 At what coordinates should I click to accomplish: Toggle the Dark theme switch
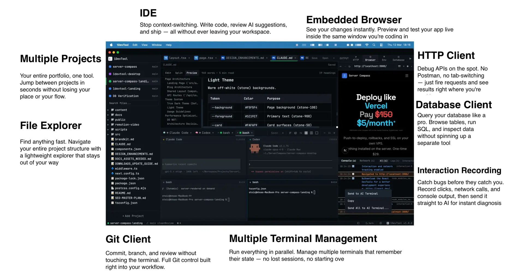coord(370,223)
